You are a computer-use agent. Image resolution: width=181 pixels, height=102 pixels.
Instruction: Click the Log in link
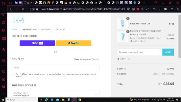(96, 59)
